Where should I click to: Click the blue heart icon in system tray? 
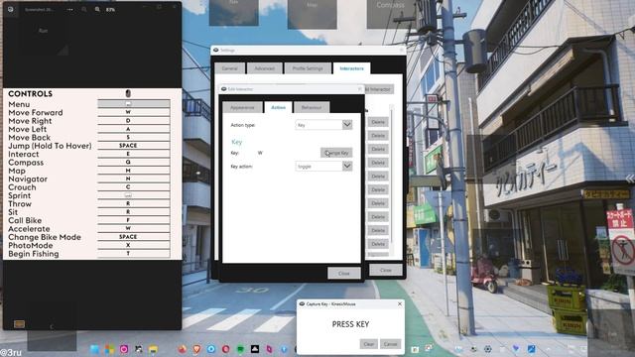[516, 348]
